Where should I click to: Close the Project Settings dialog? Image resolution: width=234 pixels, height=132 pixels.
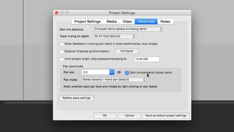tap(57, 13)
